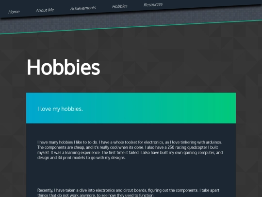Screen dimensions: 262x197
Task: Open the Resources navigation link
Action: click(x=153, y=4)
